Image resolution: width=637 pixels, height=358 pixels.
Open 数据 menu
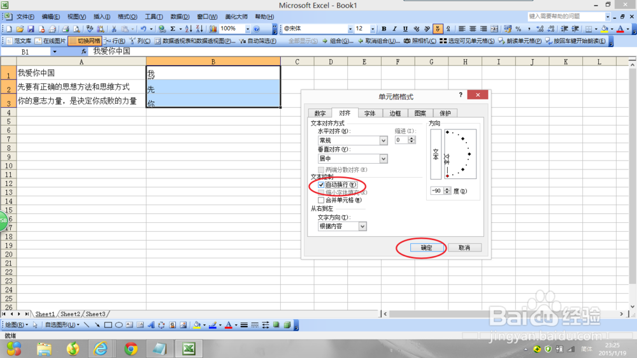pos(180,17)
